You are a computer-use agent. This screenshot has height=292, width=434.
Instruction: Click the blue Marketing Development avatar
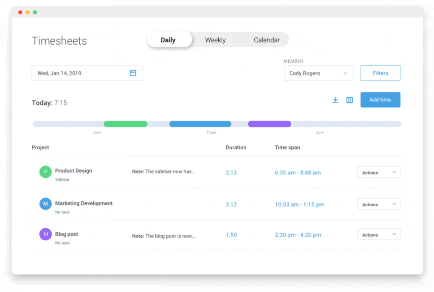45,204
